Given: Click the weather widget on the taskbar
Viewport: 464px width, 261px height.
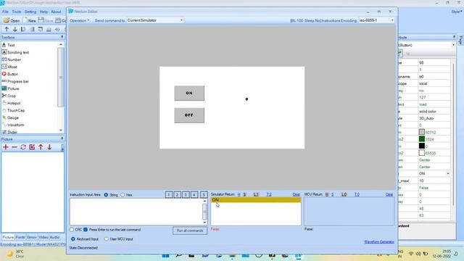Looking at the screenshot, I should (x=15, y=254).
